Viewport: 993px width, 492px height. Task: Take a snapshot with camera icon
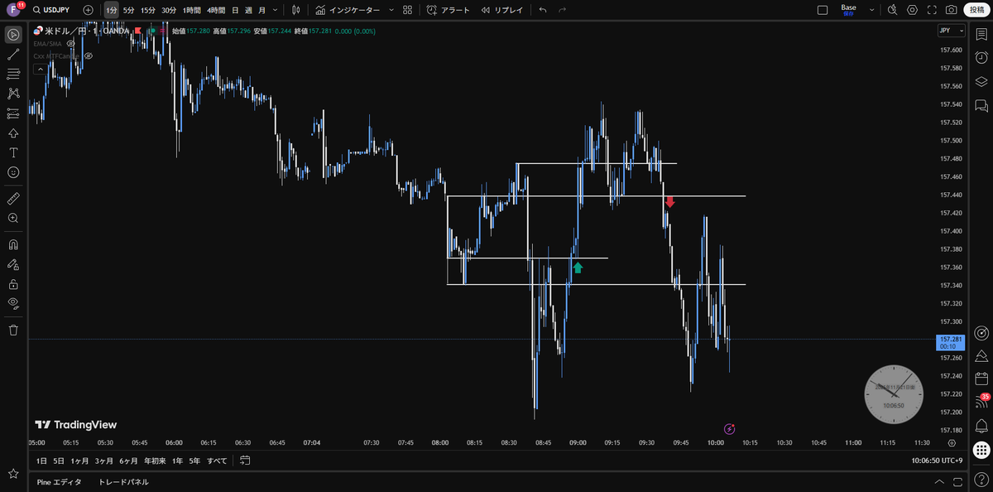(952, 10)
